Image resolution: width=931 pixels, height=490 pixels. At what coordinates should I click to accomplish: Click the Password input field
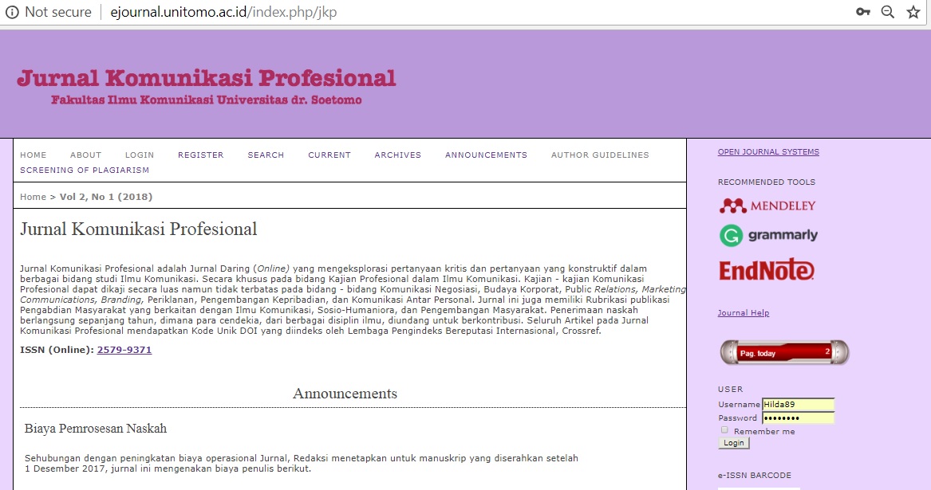(x=798, y=418)
